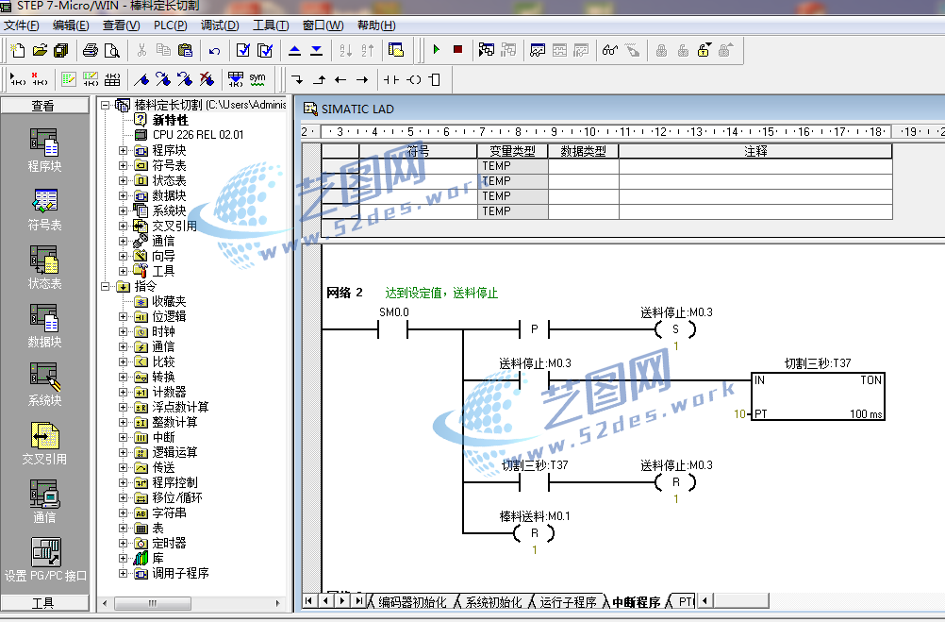
Task: Click the scroll-to-first-tab arrow button
Action: click(x=309, y=601)
